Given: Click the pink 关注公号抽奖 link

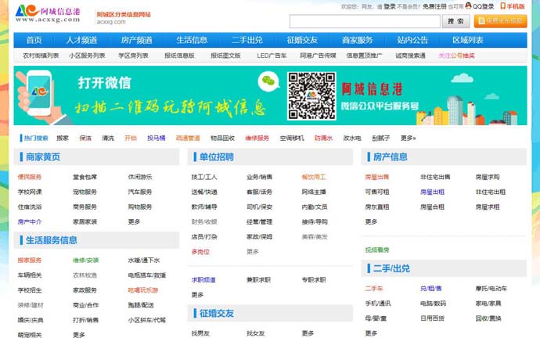Looking at the screenshot, I should pyautogui.click(x=456, y=56).
